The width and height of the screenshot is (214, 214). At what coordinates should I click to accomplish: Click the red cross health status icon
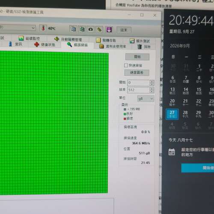[37, 45]
